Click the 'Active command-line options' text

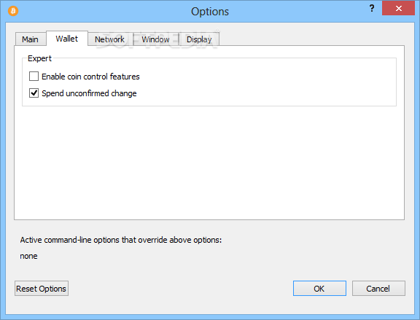pos(121,240)
